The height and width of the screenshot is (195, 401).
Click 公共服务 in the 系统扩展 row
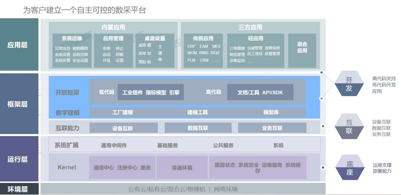pos(223,146)
